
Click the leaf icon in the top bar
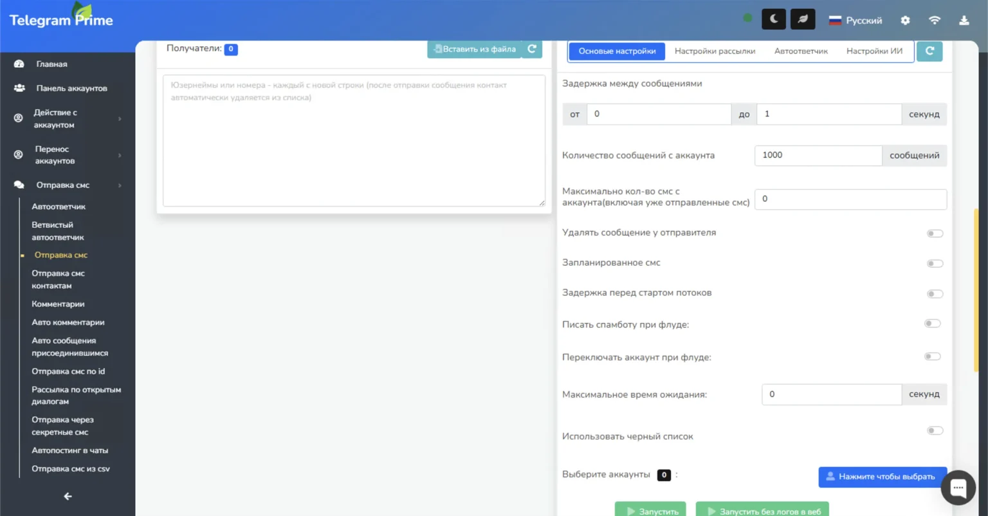coord(801,19)
